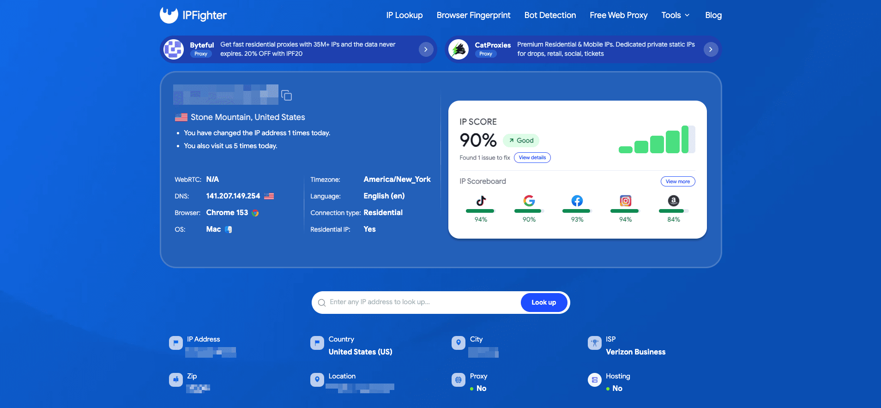This screenshot has height=408, width=881.
Task: Click the Chrome browser icon
Action: pos(255,213)
